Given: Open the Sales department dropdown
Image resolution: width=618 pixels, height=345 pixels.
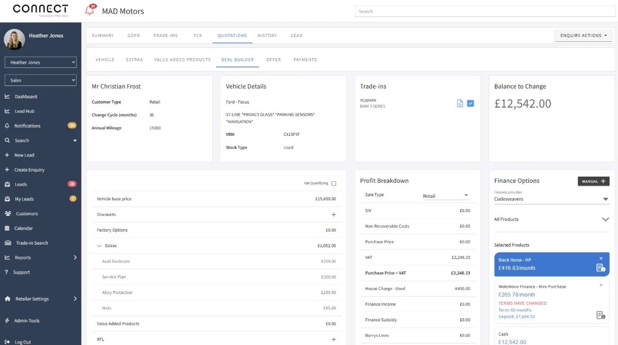Looking at the screenshot, I should tap(41, 80).
